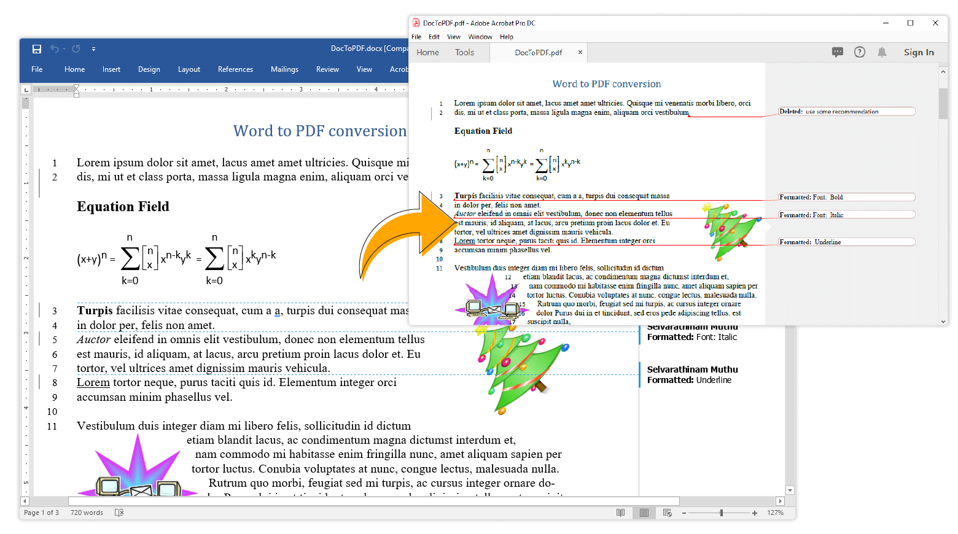Image resolution: width=958 pixels, height=534 pixels.
Task: Switch to Print Layout view
Action: [x=644, y=513]
